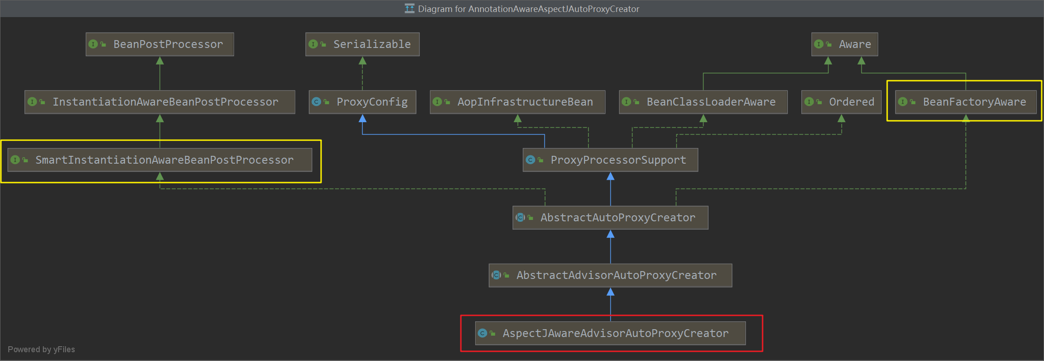This screenshot has height=361, width=1044.
Task: Select the ProxyProcessorSupport label
Action: point(618,160)
